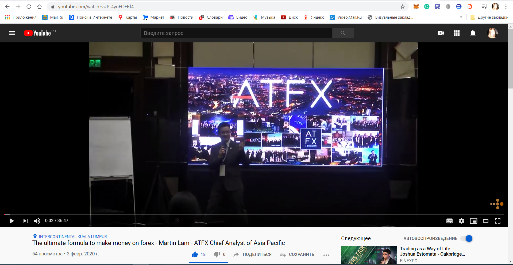The height and width of the screenshot is (265, 513).
Task: Open the Новости bookmark
Action: pyautogui.click(x=182, y=17)
